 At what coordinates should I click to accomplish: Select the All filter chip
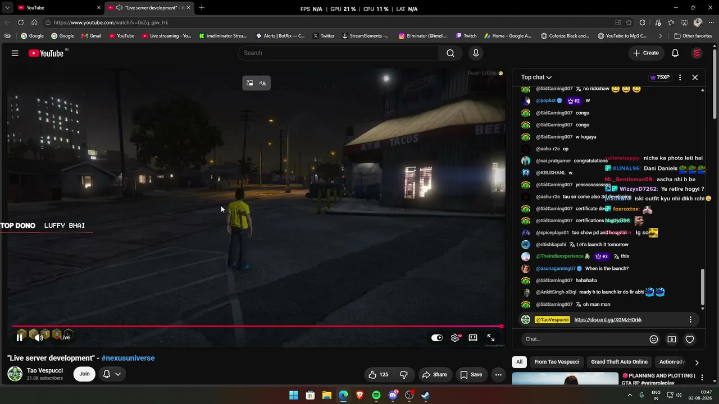(519, 362)
